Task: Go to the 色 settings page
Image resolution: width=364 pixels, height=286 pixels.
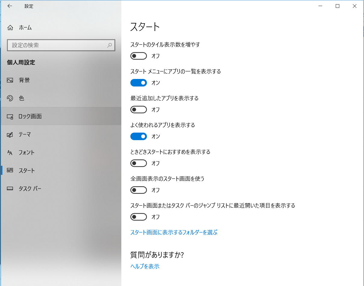Action: click(x=61, y=98)
